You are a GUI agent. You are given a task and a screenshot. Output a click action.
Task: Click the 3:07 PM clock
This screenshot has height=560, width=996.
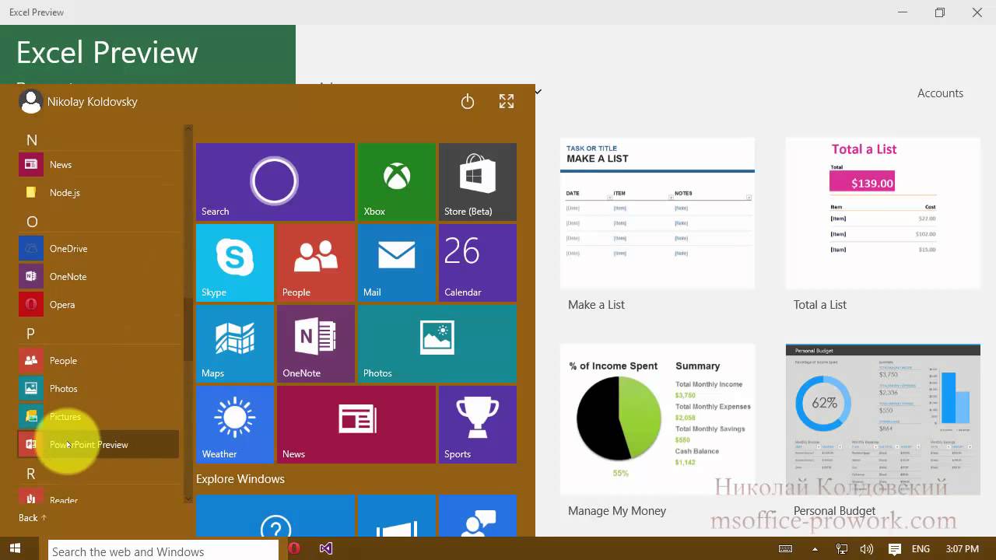pyautogui.click(x=963, y=549)
